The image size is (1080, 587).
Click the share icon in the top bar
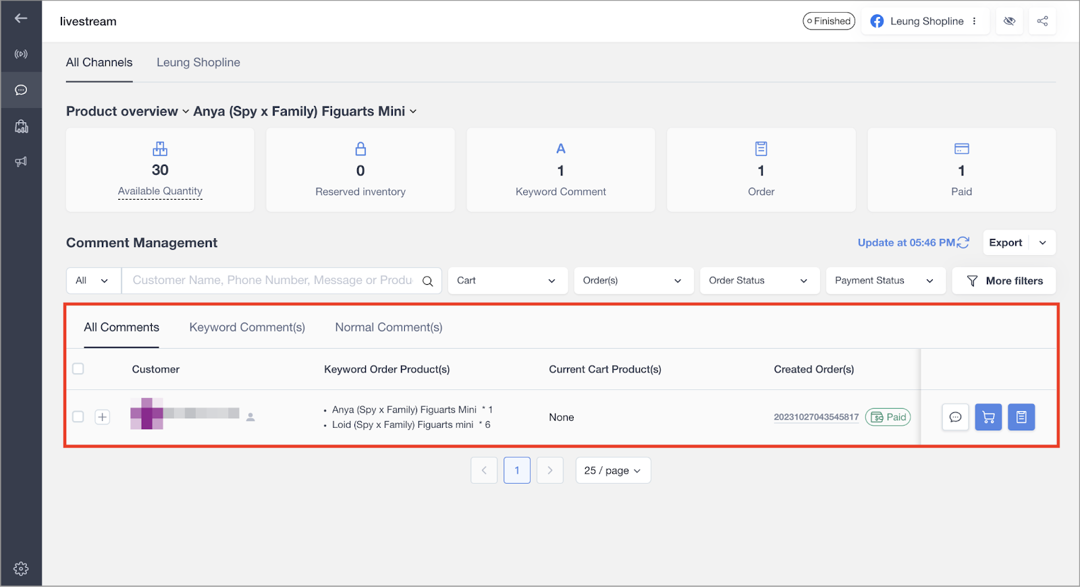pos(1042,21)
